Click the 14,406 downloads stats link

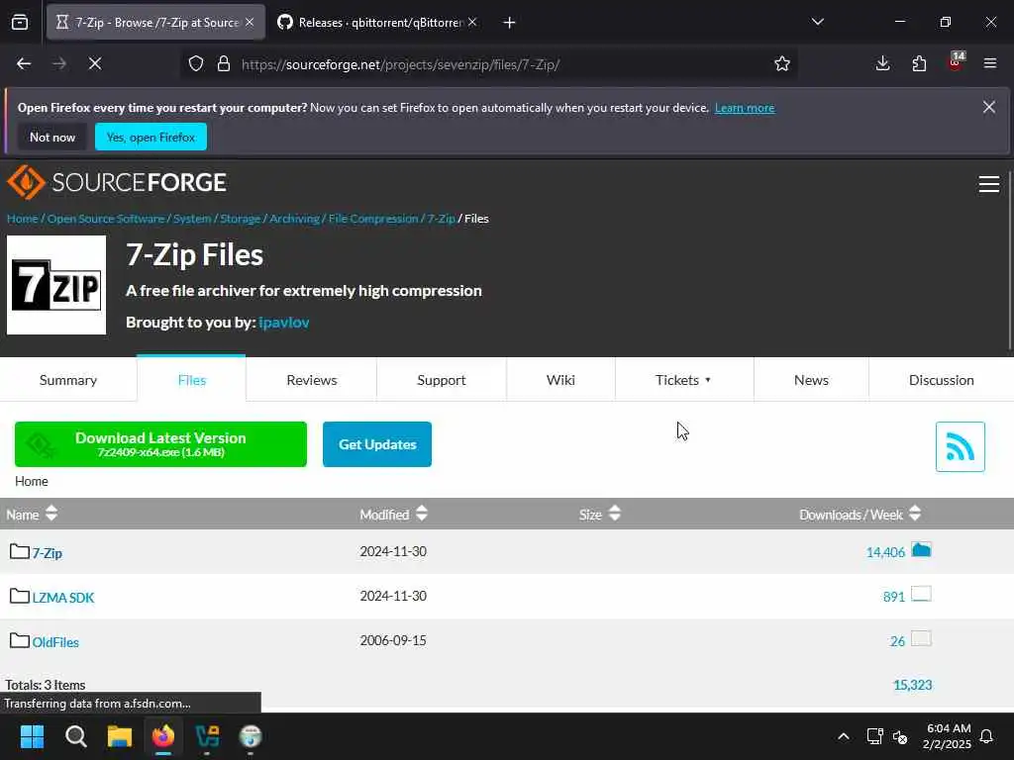pyautogui.click(x=885, y=552)
